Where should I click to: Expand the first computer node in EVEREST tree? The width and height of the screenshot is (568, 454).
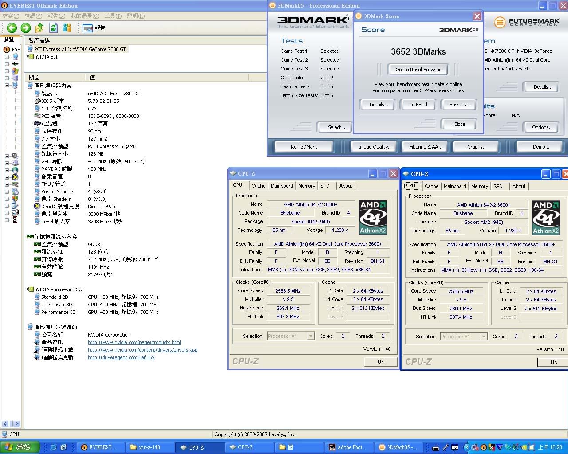pyautogui.click(x=7, y=57)
